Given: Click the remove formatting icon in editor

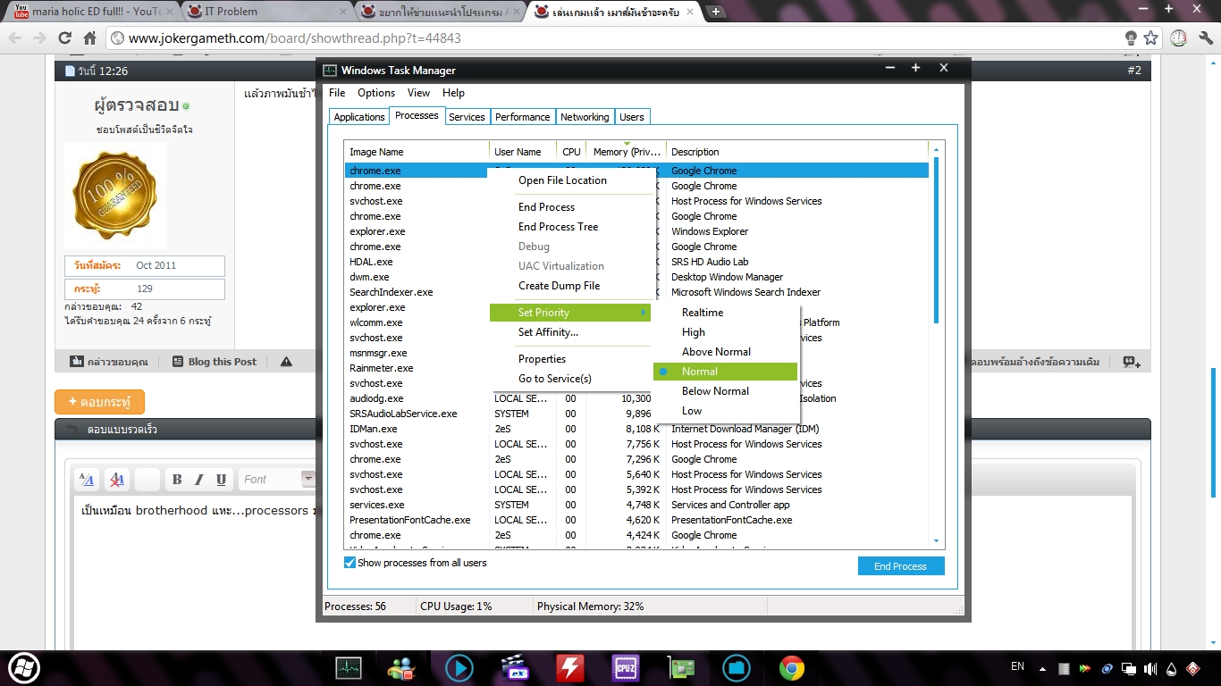Looking at the screenshot, I should tap(116, 480).
